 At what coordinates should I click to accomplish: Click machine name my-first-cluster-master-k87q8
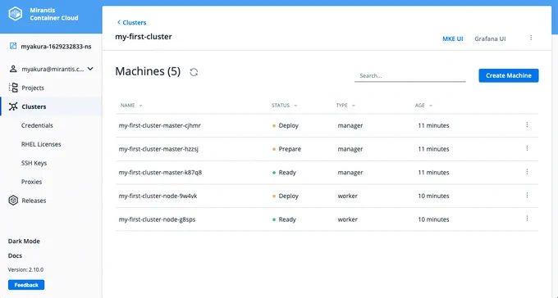(x=160, y=172)
